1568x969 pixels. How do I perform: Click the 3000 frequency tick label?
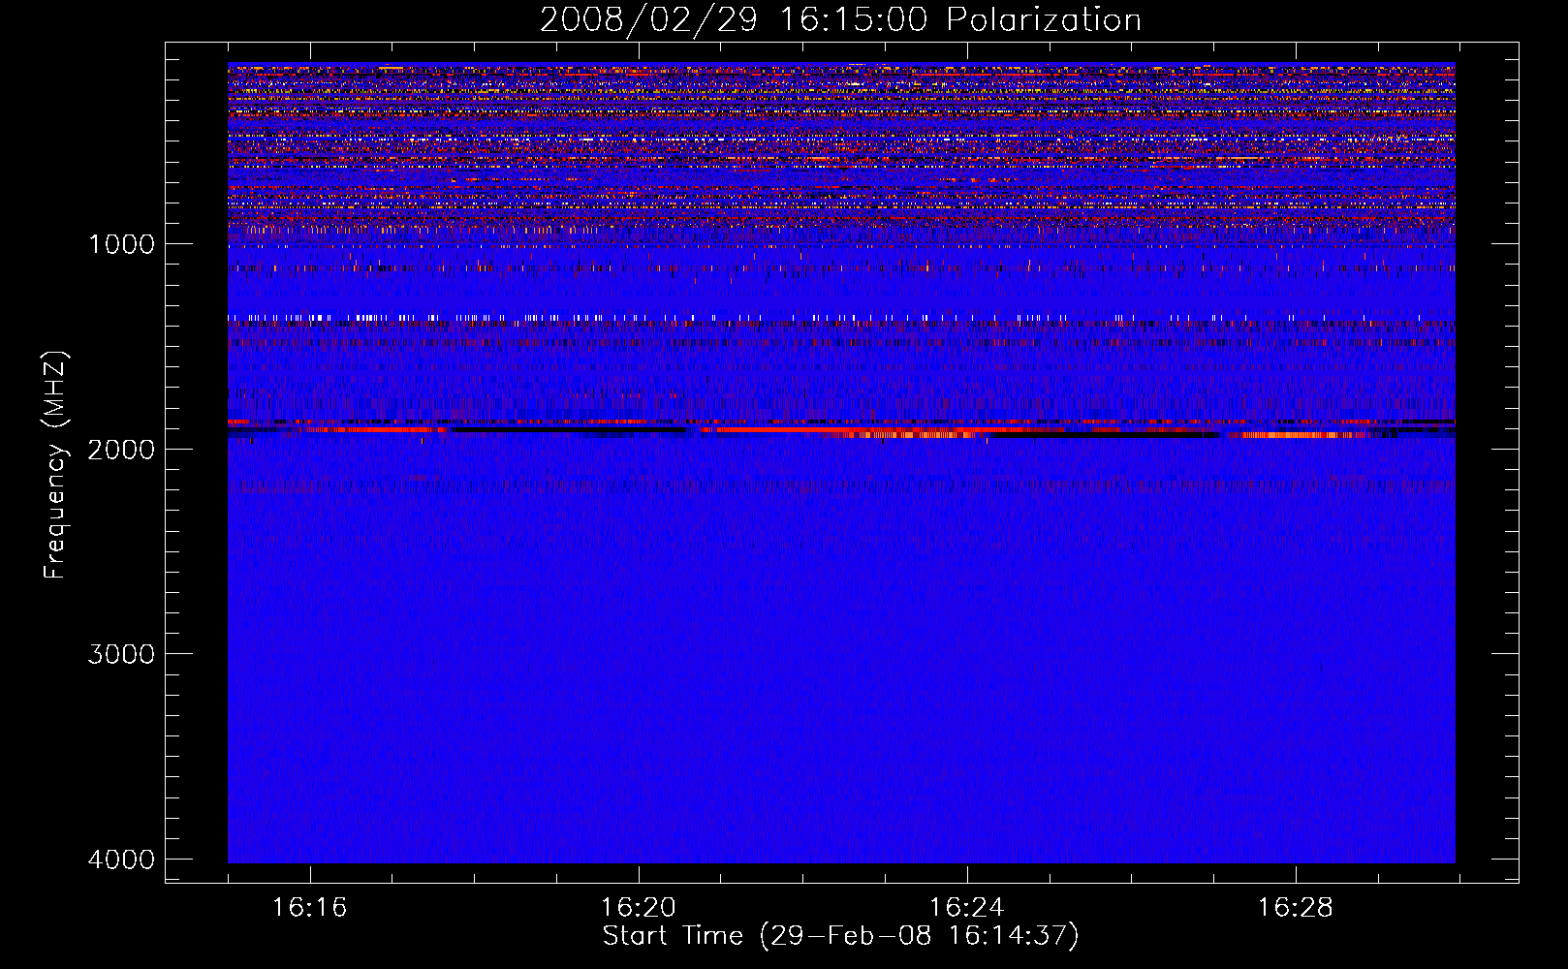click(121, 654)
